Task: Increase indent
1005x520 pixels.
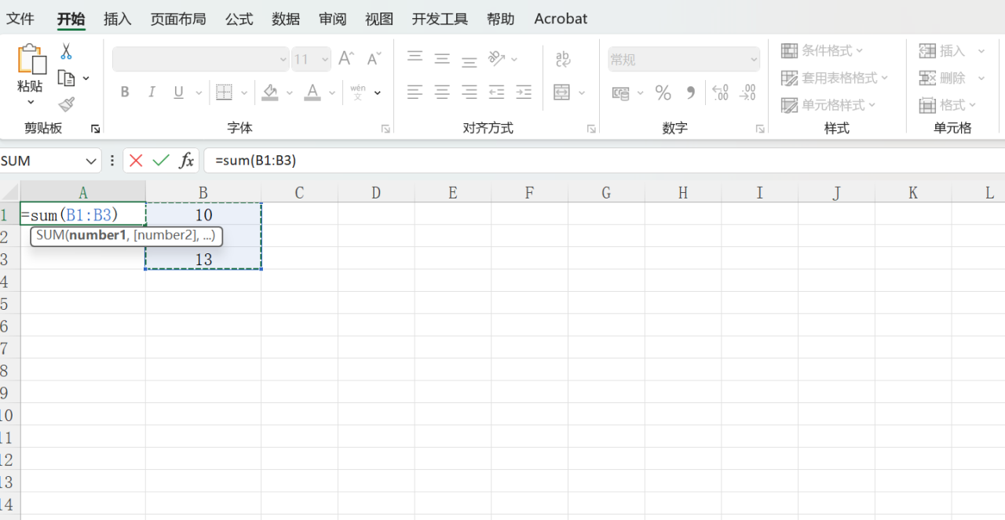Action: (524, 93)
